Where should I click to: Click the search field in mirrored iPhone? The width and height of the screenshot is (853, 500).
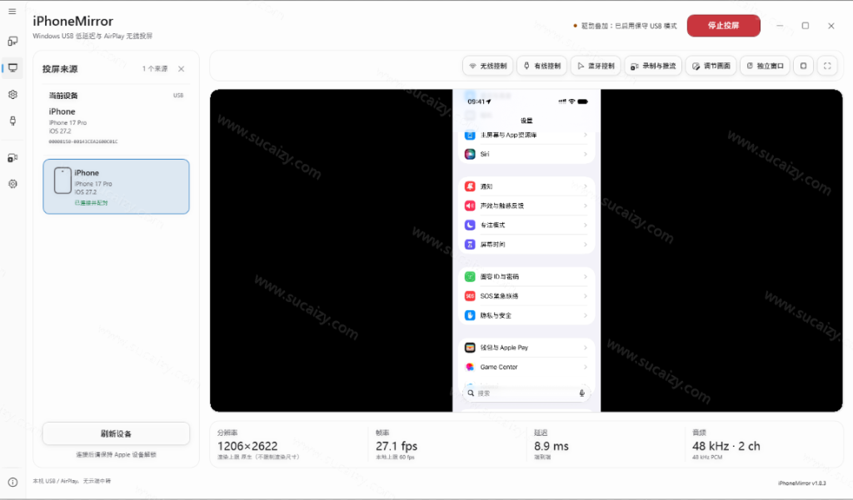526,393
